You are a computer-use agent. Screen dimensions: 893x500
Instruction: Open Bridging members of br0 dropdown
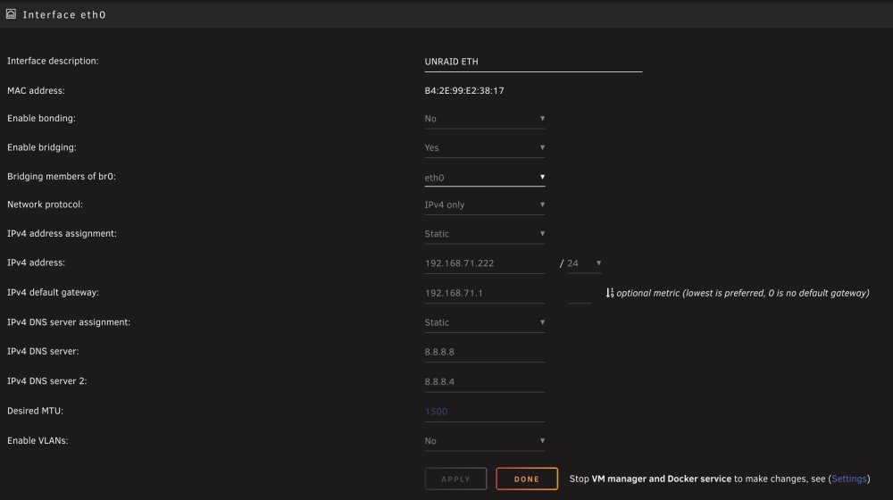(485, 177)
